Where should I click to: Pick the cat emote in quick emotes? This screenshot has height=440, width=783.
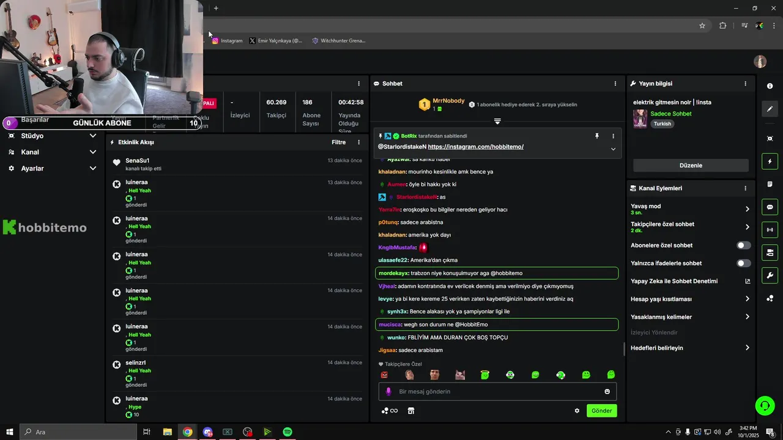tap(460, 375)
